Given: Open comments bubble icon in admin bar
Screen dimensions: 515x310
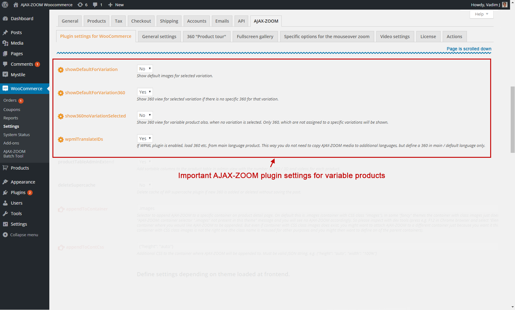Looking at the screenshot, I should point(95,5).
